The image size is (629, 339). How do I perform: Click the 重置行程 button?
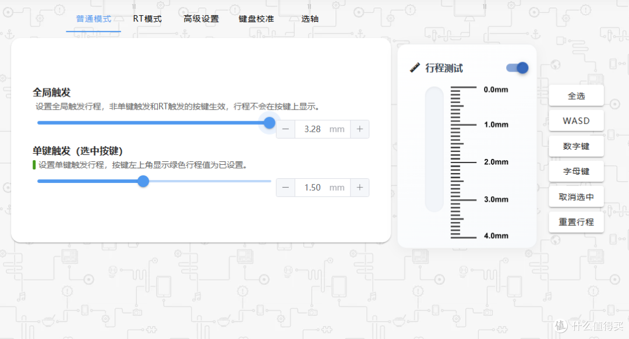(576, 222)
